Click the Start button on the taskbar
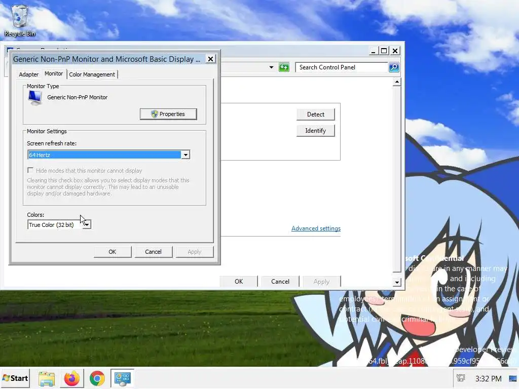 [15, 378]
